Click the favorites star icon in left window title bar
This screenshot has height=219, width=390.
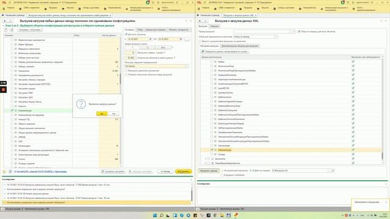158,2
